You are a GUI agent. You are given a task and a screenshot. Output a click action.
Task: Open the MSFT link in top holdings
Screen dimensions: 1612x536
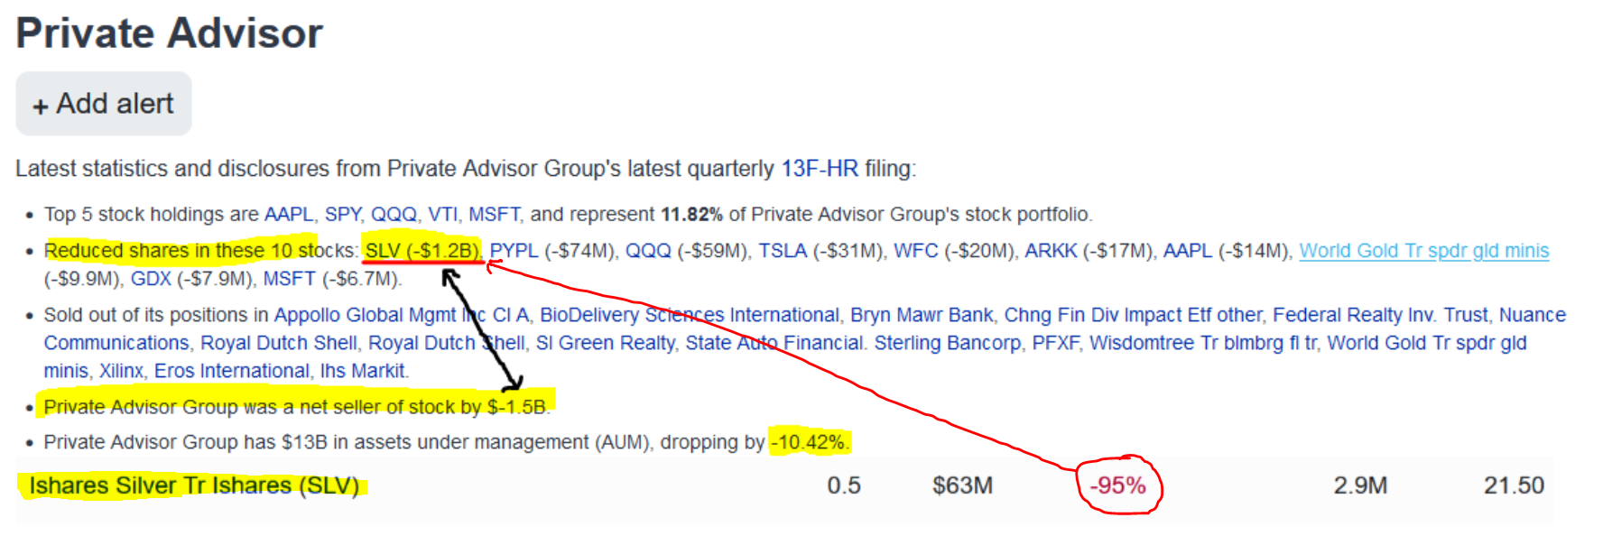494,214
